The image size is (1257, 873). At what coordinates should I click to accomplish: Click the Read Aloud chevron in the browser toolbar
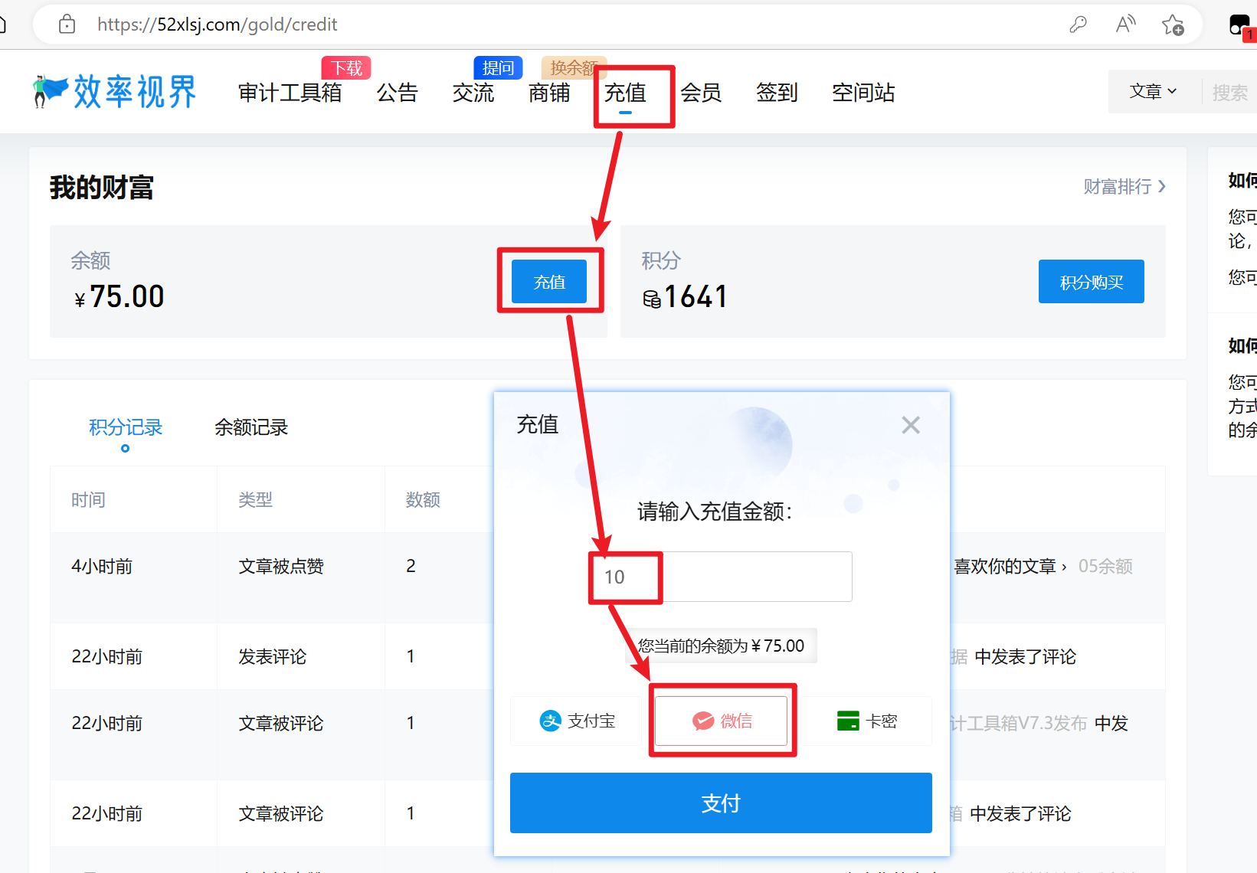(1124, 25)
